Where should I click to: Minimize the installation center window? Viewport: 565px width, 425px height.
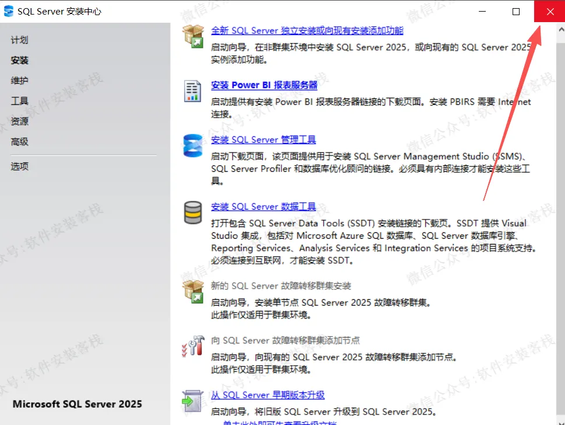click(482, 12)
